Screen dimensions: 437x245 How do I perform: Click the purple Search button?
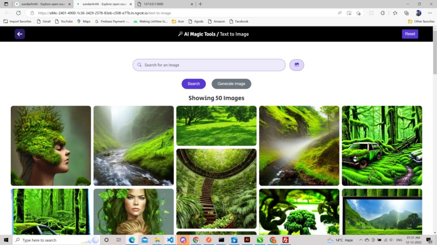pos(194,84)
